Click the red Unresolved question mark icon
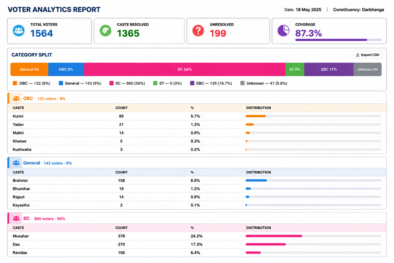Image resolution: width=394 pixels, height=263 pixels. point(198,31)
